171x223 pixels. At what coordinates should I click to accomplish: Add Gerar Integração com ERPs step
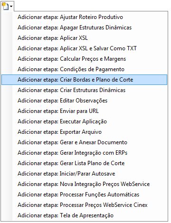84,153
